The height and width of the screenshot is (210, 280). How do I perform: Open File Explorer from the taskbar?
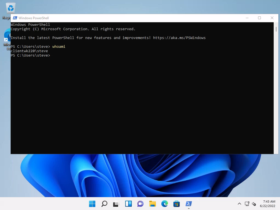[152, 204]
